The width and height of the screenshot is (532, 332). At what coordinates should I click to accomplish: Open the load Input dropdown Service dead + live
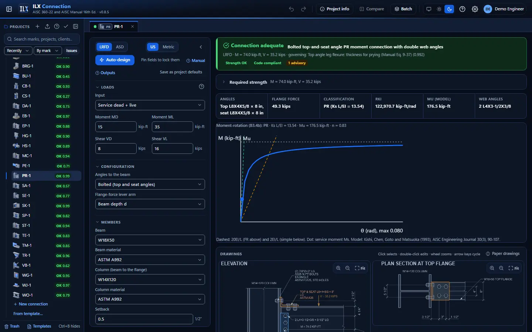pos(150,105)
